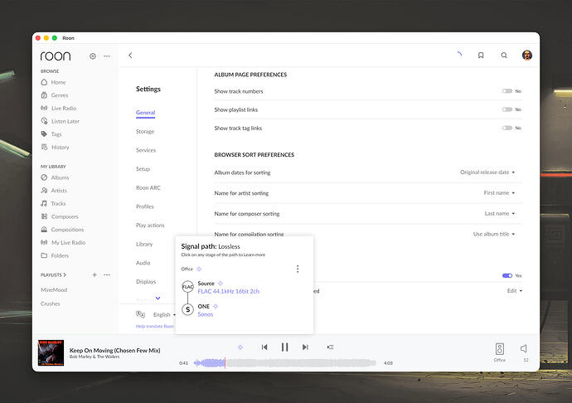
Task: Open the Crushes playlist
Action: [x=51, y=303]
